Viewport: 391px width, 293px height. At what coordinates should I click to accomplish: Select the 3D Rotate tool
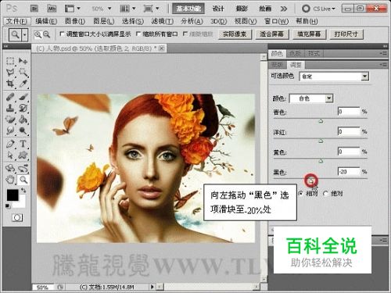pos(10,168)
